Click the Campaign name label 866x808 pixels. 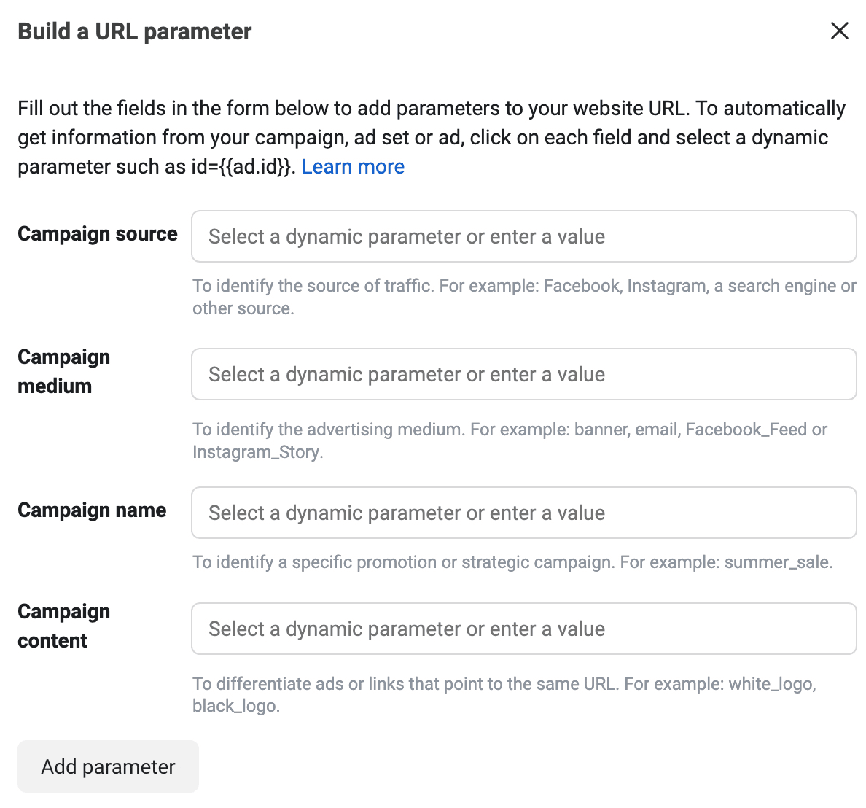[x=92, y=510]
